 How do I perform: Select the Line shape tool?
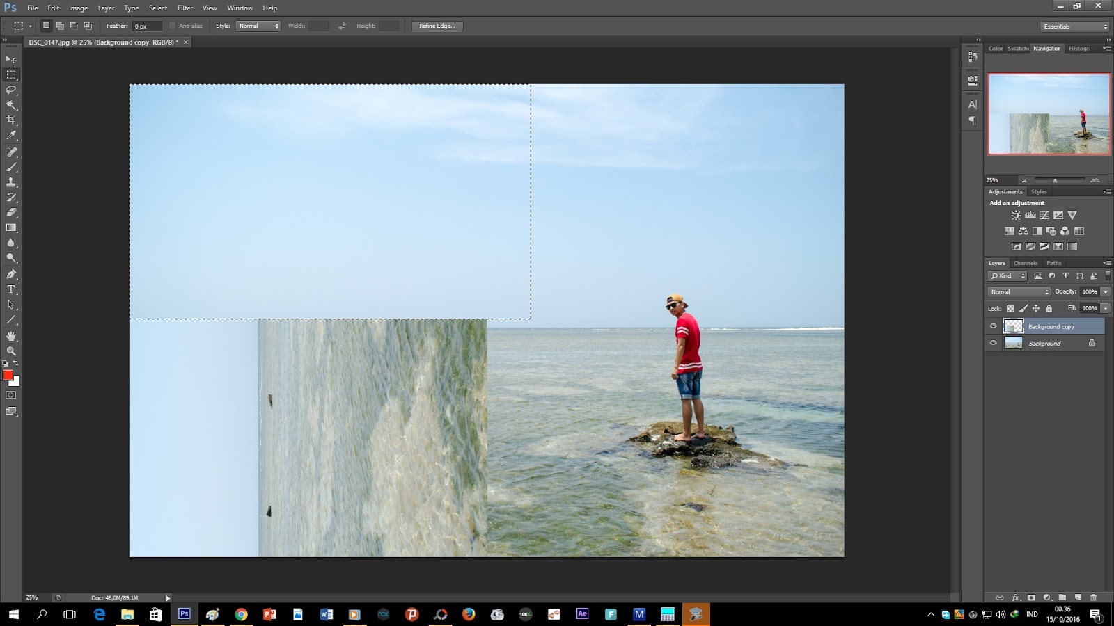click(11, 320)
